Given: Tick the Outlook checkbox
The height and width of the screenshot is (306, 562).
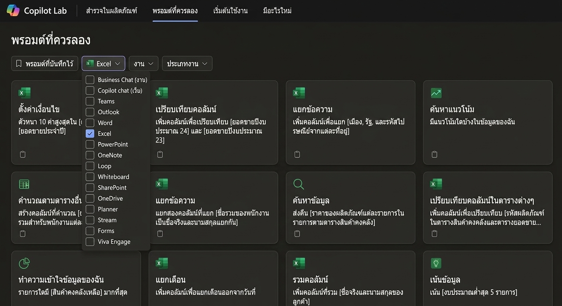Looking at the screenshot, I should [90, 112].
